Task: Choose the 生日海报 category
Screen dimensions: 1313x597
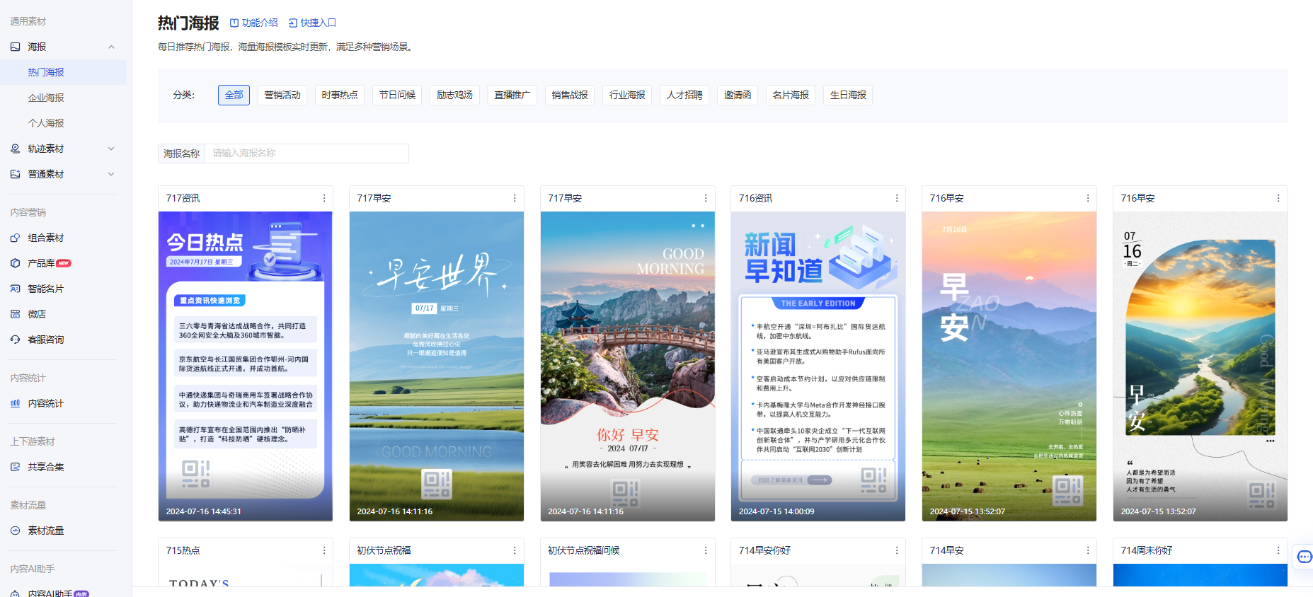Action: click(x=848, y=95)
